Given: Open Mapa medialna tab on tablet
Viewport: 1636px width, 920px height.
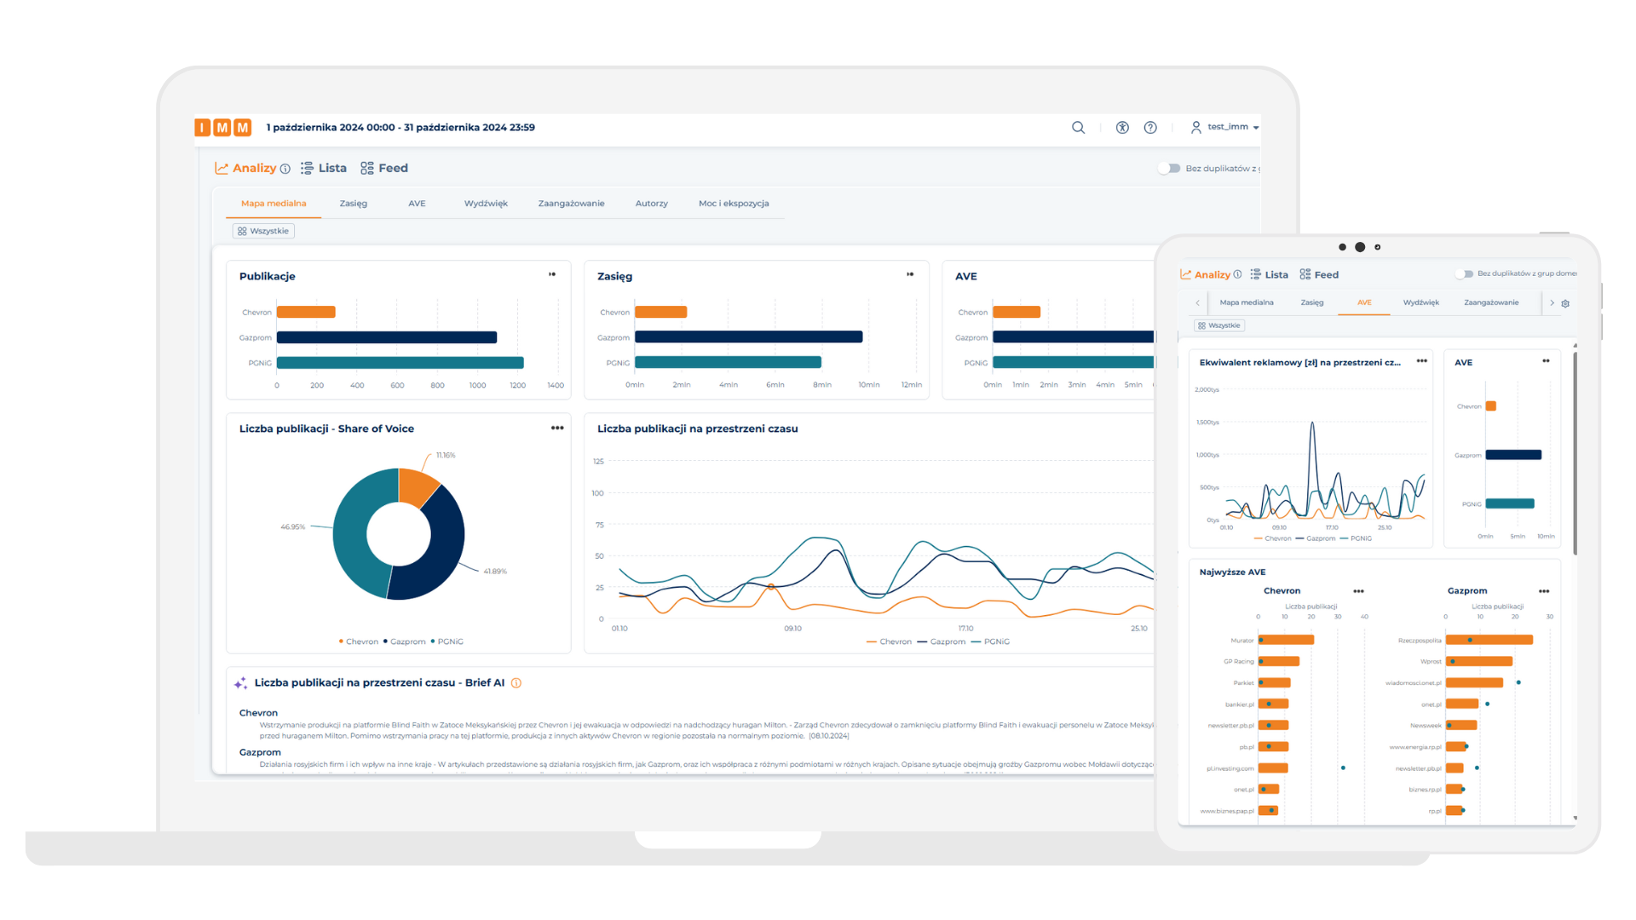Looking at the screenshot, I should [1247, 302].
